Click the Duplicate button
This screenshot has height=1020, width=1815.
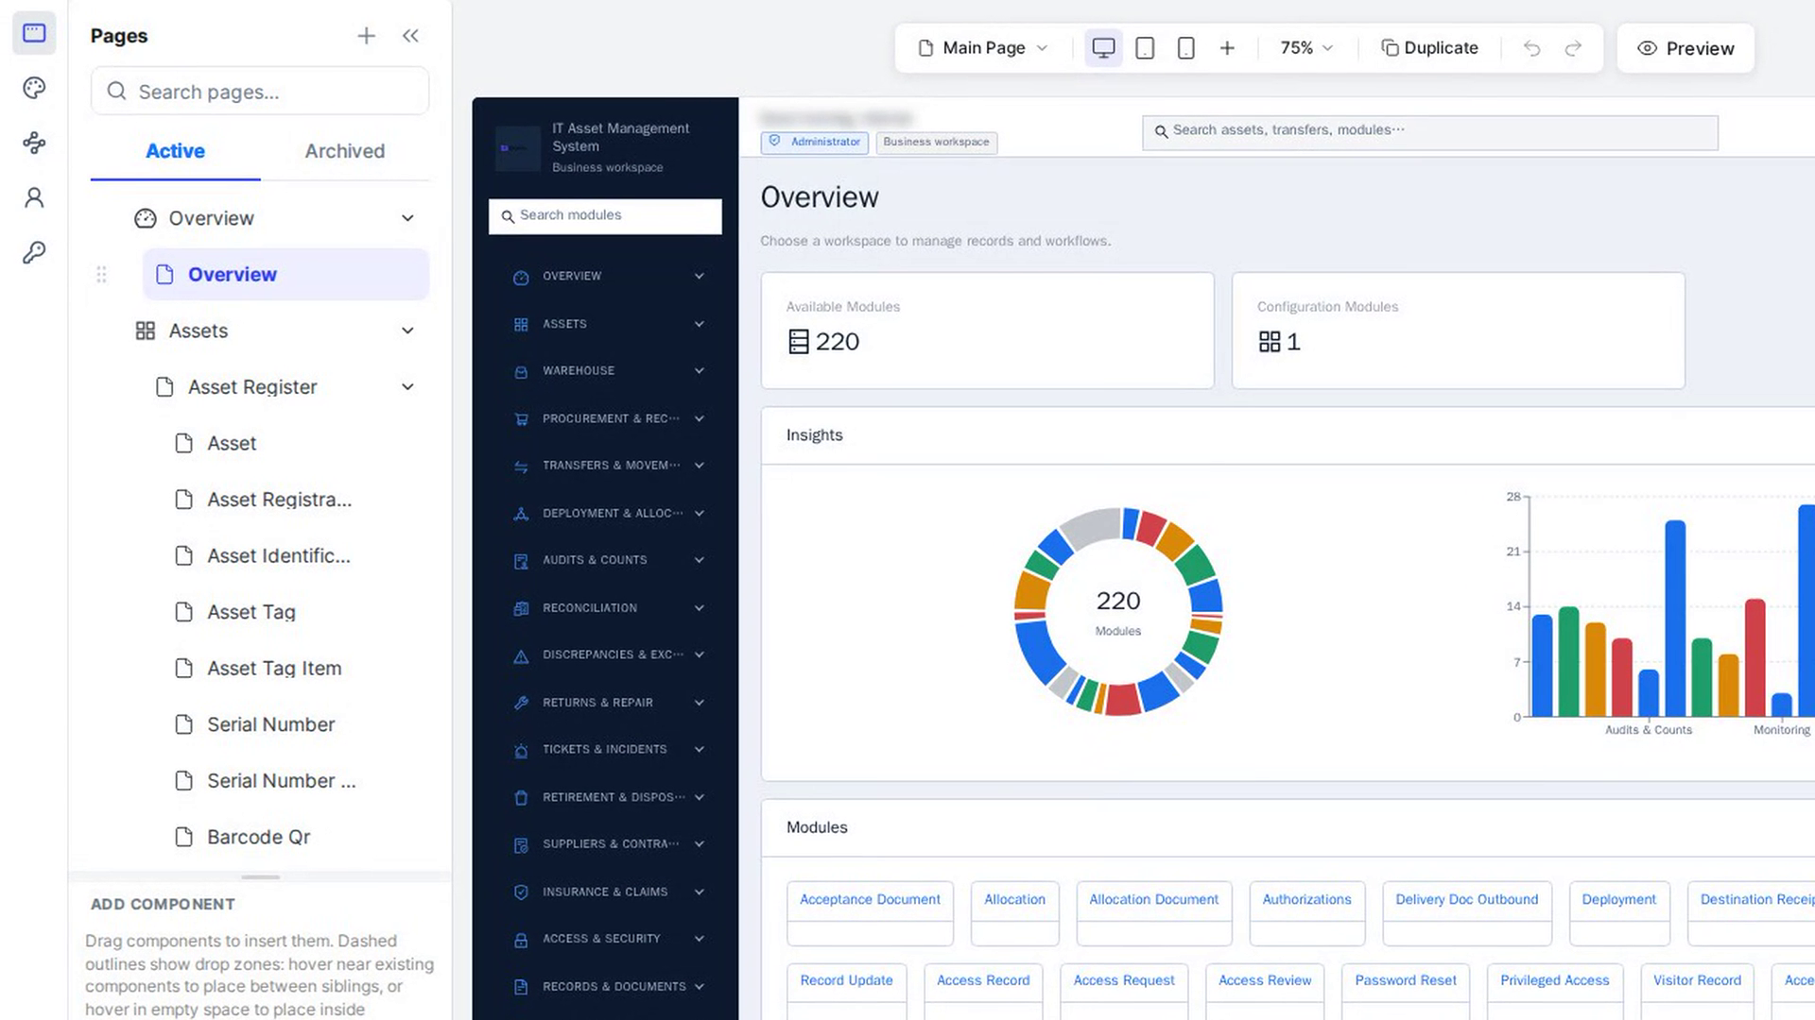coord(1429,48)
